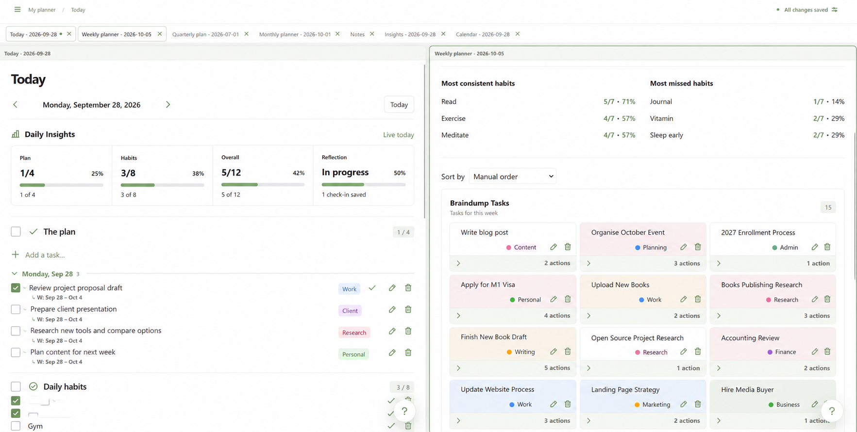This screenshot has height=432, width=857.
Task: Delete the Apply for M1 Visa card
Action: click(x=568, y=300)
